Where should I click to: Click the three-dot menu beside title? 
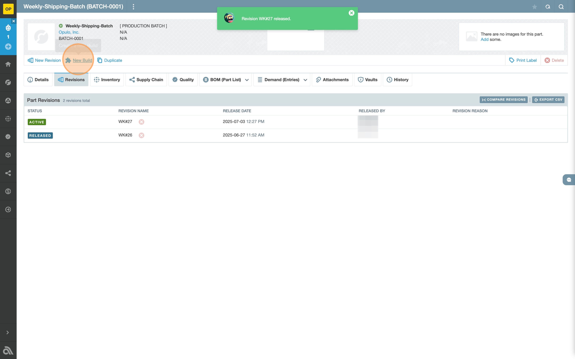point(133,7)
